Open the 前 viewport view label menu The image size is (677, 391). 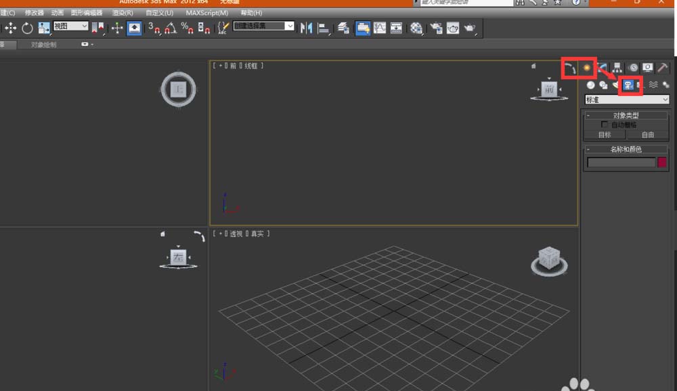click(x=233, y=66)
